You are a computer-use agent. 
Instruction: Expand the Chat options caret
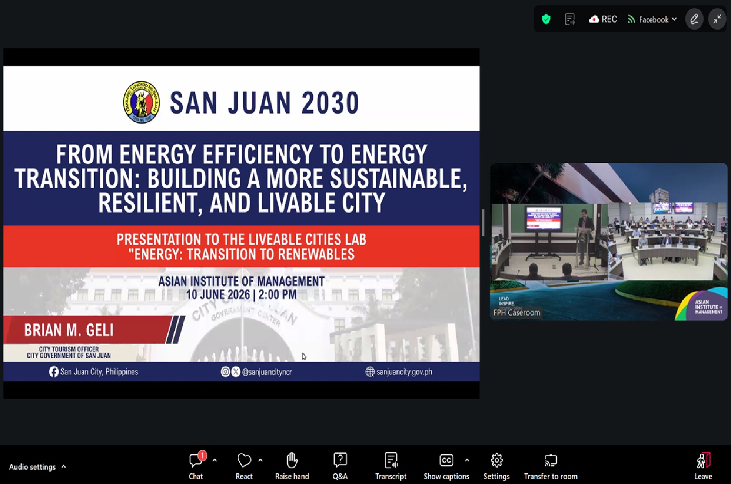pyautogui.click(x=214, y=460)
